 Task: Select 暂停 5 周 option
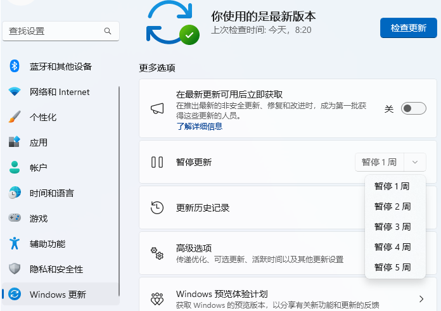click(x=395, y=267)
